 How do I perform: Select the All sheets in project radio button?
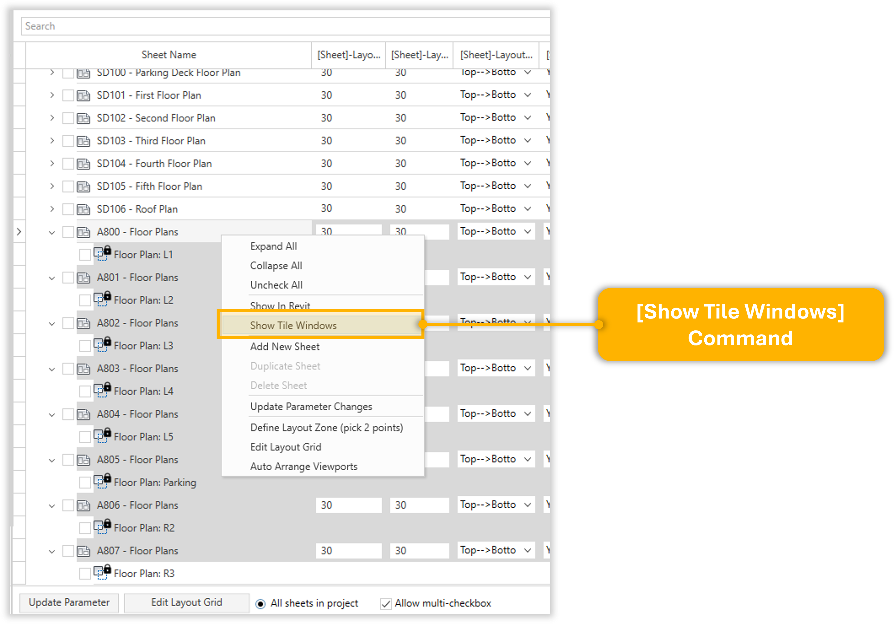tap(260, 604)
